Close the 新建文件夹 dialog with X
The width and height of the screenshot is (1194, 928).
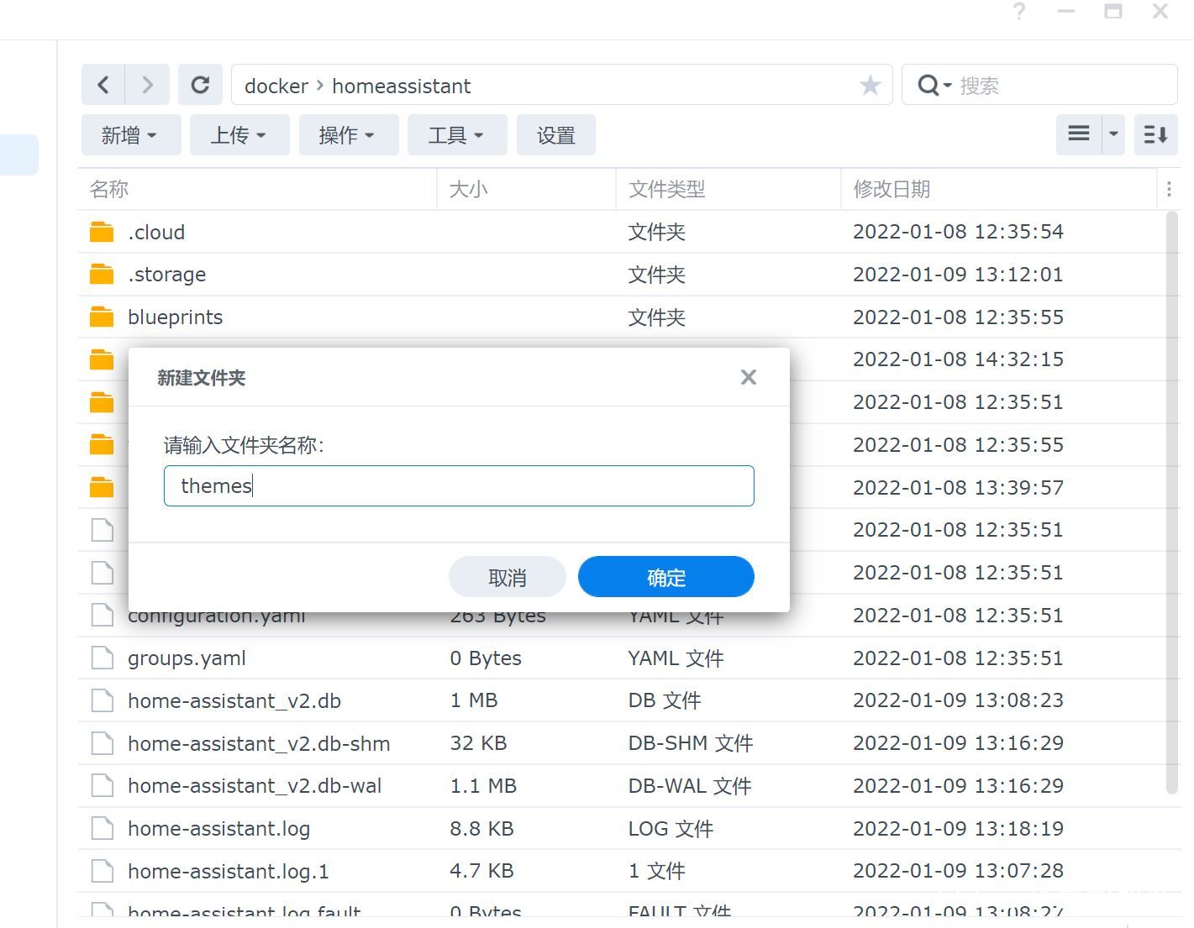click(749, 377)
